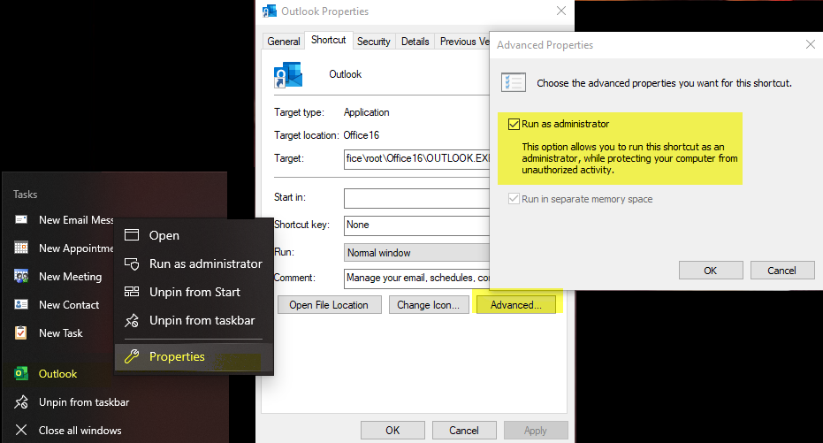The height and width of the screenshot is (443, 823).
Task: Click the Target path input field
Action: pyautogui.click(x=416, y=158)
